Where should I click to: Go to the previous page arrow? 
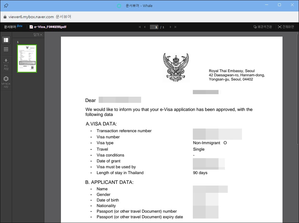(145, 27)
